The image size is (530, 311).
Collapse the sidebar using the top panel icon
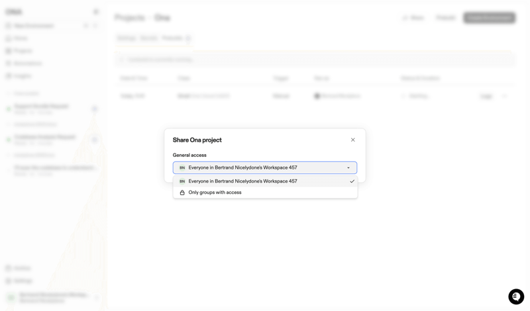(96, 12)
